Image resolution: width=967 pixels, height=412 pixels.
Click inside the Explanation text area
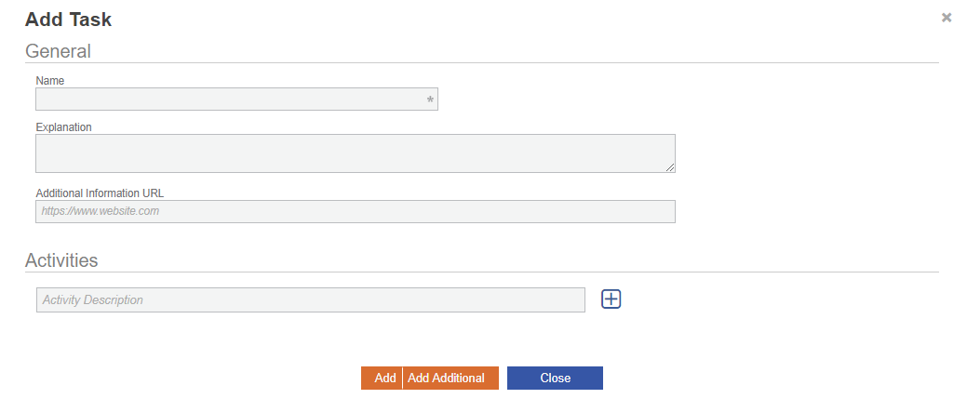click(x=355, y=153)
